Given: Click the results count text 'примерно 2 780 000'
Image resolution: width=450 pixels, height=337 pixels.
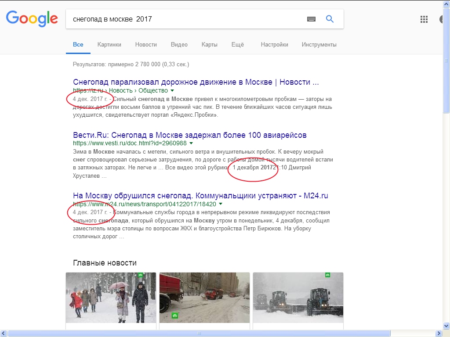Looking at the screenshot, I should tap(134, 64).
